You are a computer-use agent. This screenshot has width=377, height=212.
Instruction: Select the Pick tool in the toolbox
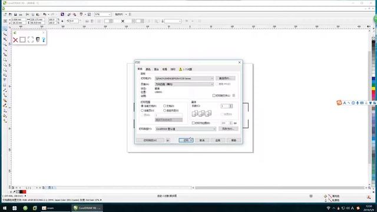(5, 29)
